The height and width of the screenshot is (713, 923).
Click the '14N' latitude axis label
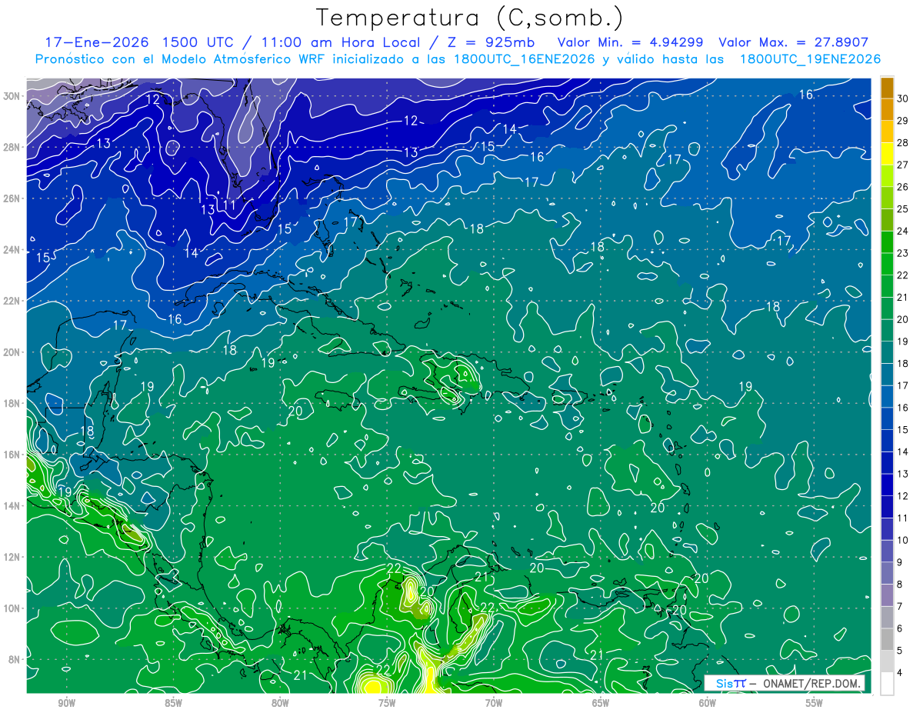(12, 506)
